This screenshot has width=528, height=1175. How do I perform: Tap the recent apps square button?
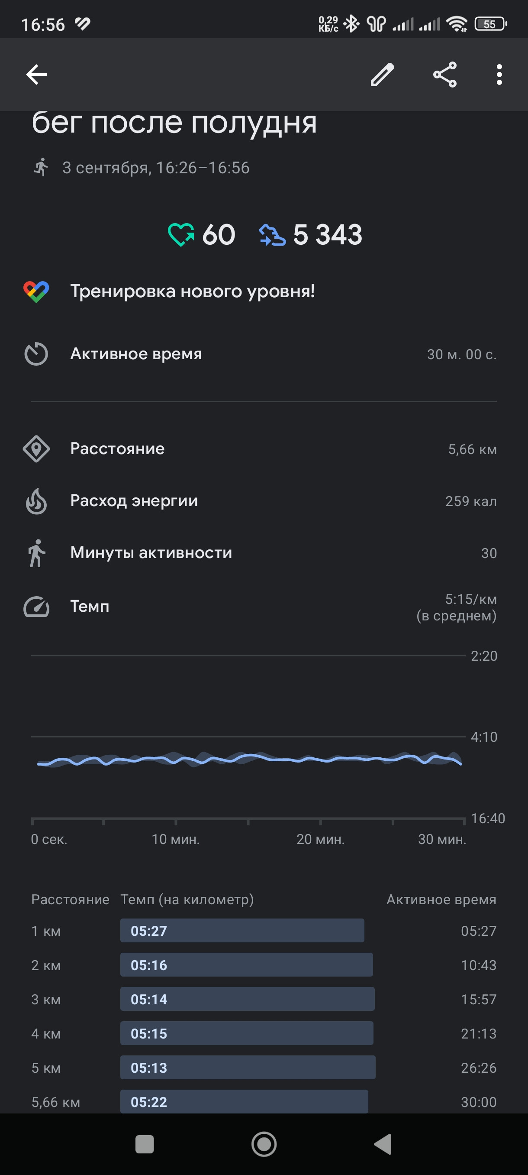[145, 1144]
